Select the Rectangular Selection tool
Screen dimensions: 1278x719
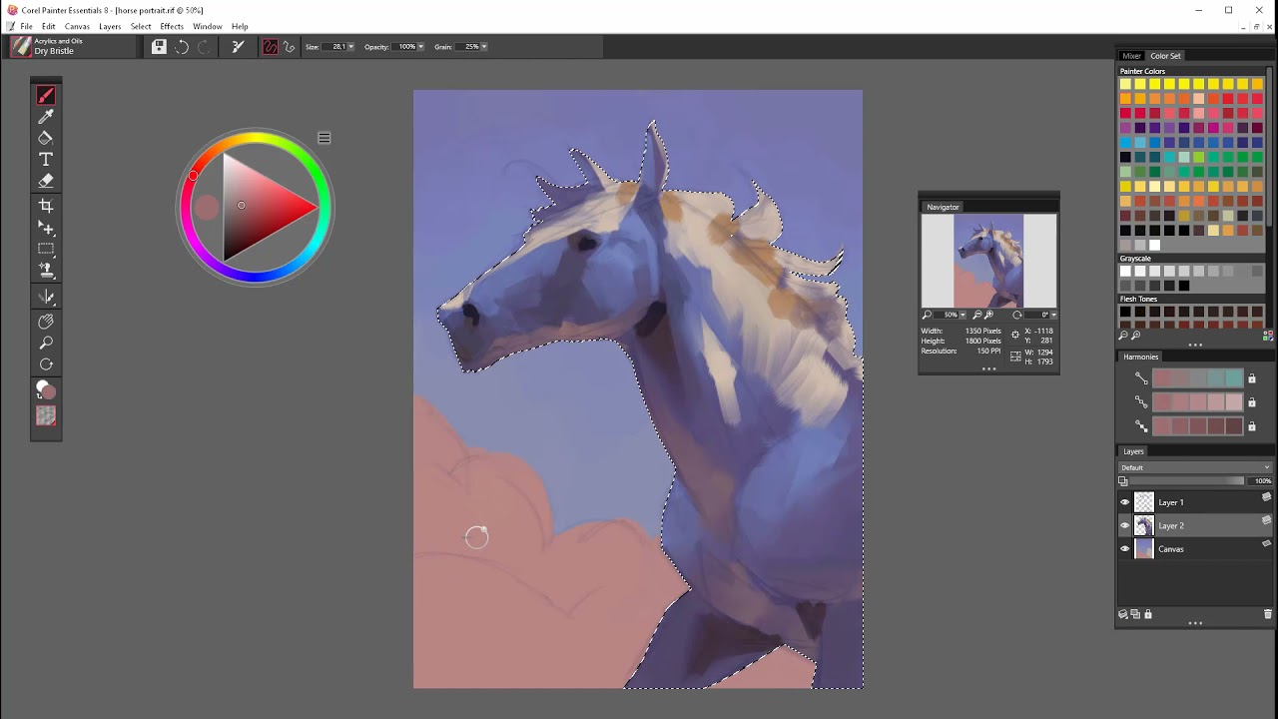pos(46,249)
